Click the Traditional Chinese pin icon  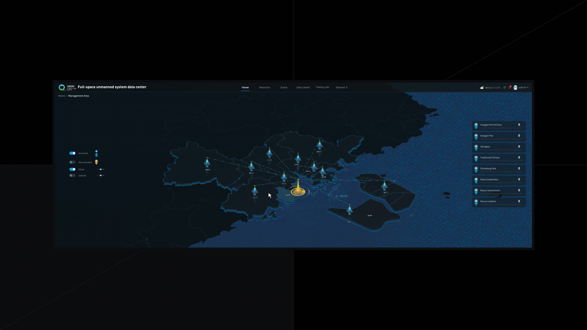tap(476, 158)
